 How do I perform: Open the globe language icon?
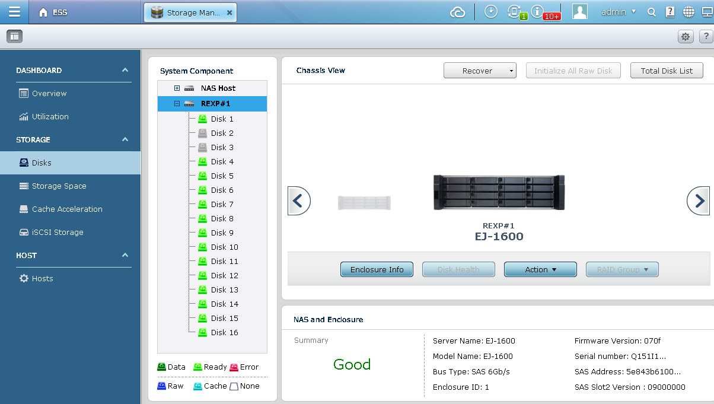689,12
